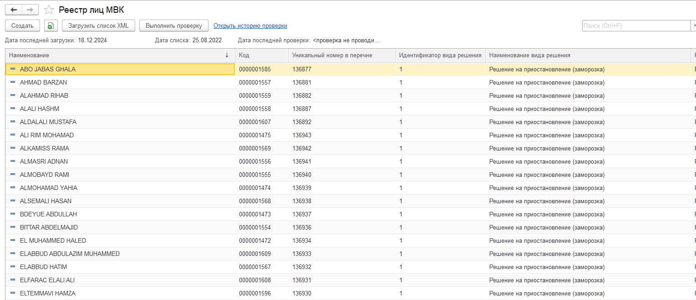Click row icon beside ELFARAC ELALI ALI
Viewport: 696px width, 300px height.
(x=13, y=280)
